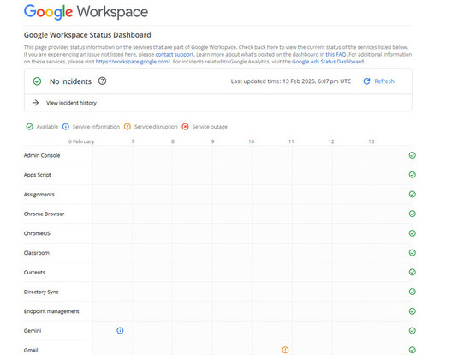Click the Endpoint management available status icon

click(413, 311)
